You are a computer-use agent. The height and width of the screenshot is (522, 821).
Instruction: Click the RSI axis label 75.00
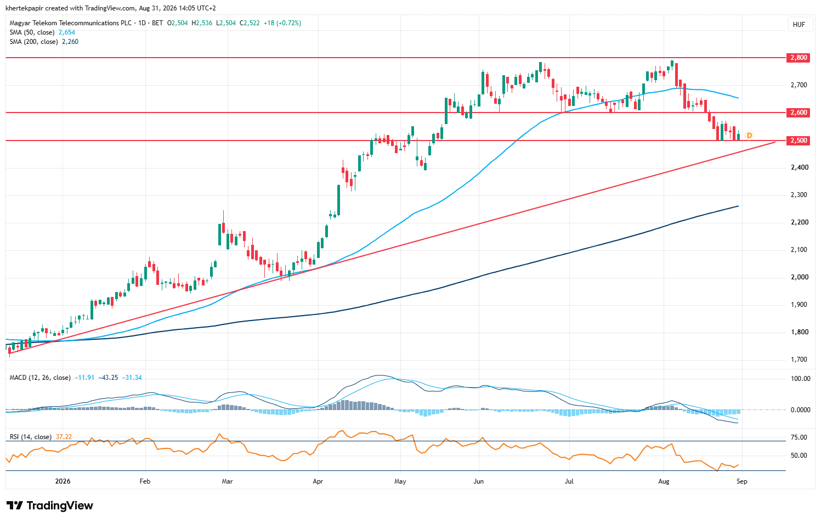coord(800,437)
